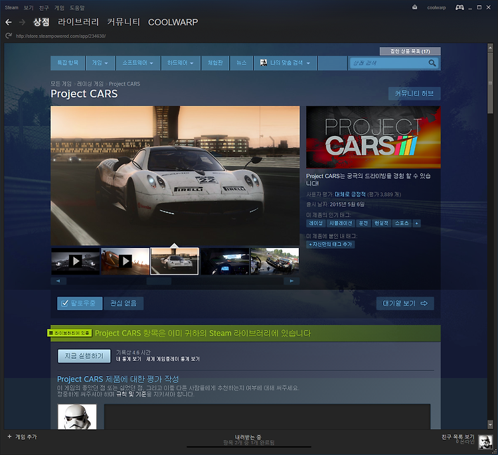Open the 친구 menu
This screenshot has height=455, width=498.
44,7
